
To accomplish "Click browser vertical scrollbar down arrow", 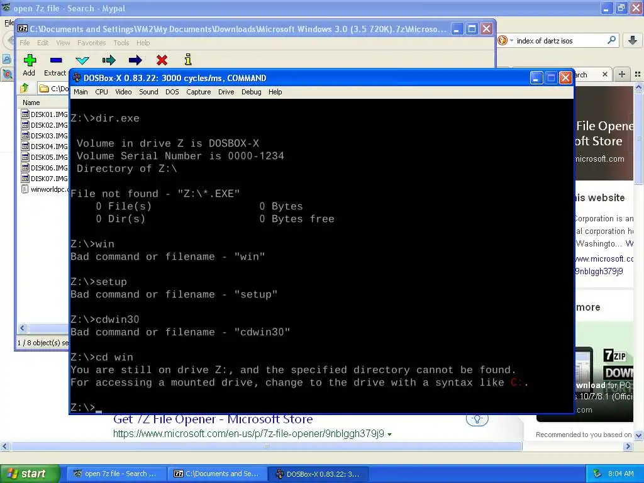I will point(639,435).
